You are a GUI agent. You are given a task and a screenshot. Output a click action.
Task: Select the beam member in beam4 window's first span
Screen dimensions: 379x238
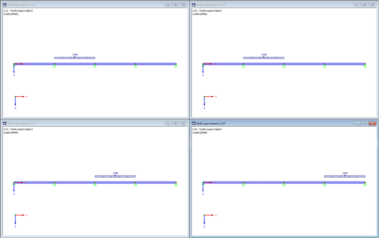click(223, 183)
